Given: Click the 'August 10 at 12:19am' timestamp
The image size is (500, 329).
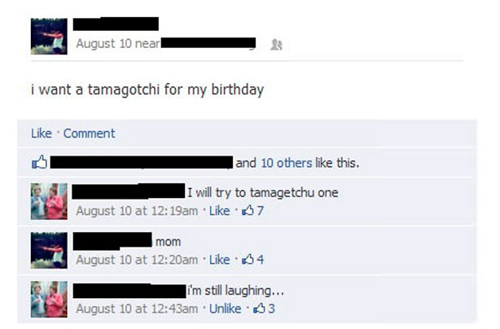Looking at the screenshot, I should tap(137, 211).
